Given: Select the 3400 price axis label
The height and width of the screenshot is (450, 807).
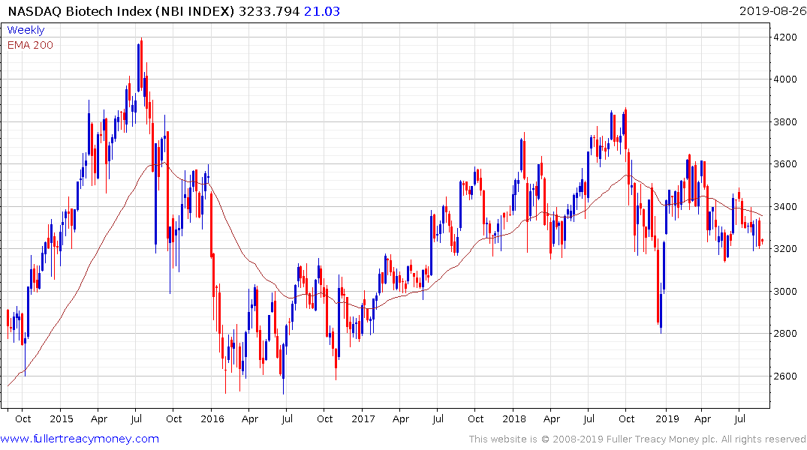Looking at the screenshot, I should click(x=785, y=207).
